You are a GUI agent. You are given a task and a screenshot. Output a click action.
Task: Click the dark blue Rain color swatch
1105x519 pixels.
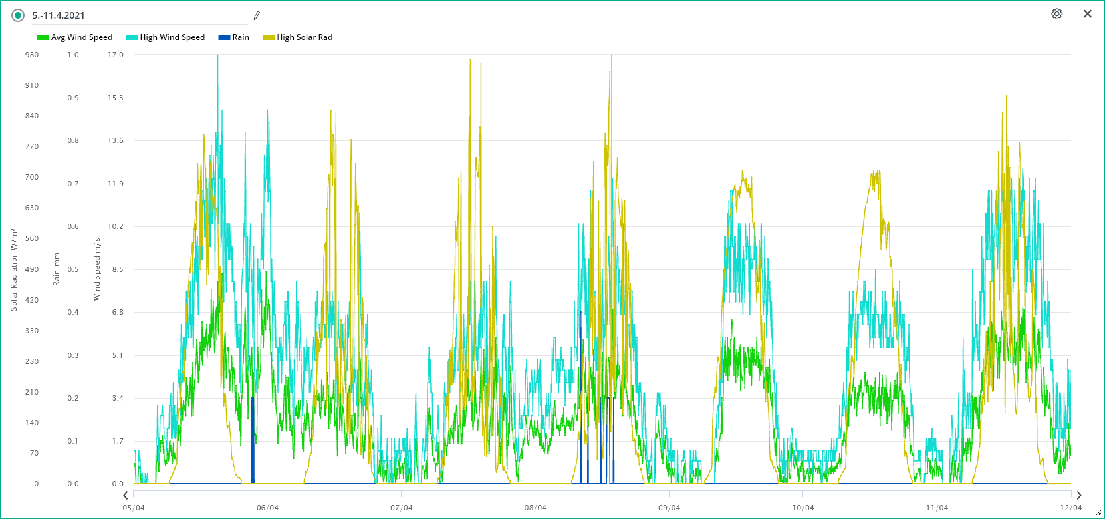point(224,37)
